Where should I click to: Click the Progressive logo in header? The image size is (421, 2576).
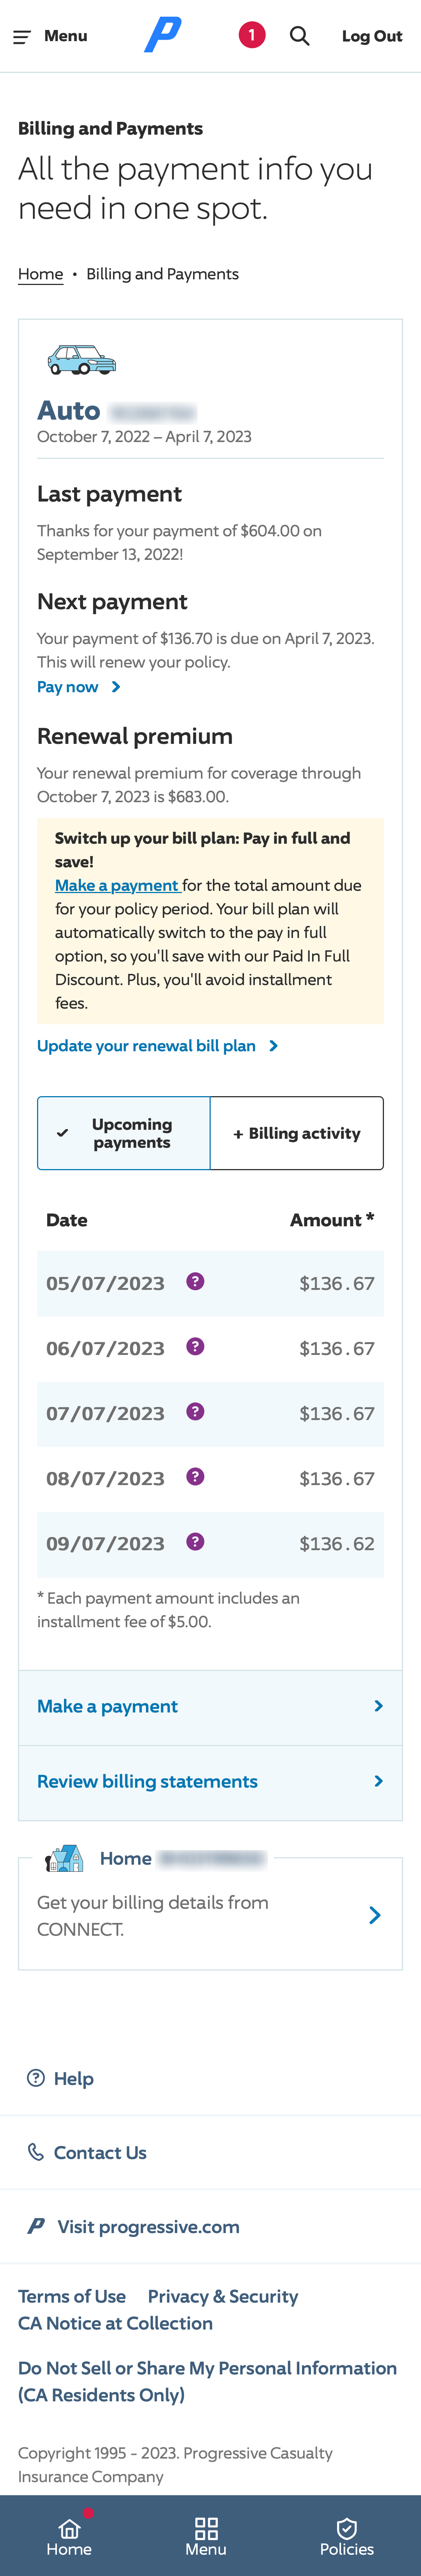(x=163, y=35)
